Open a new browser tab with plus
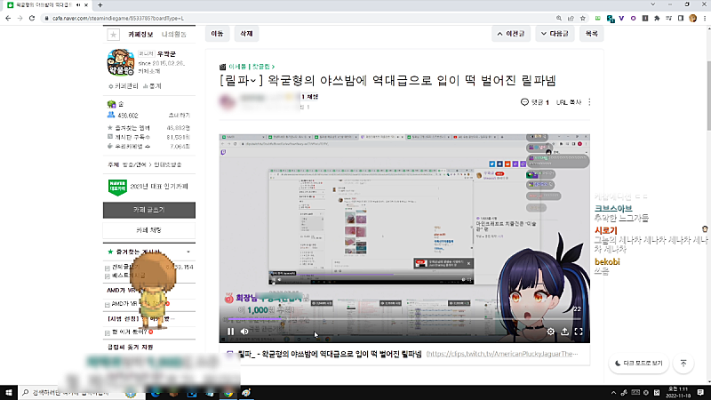This screenshot has width=711, height=400. point(100,5)
